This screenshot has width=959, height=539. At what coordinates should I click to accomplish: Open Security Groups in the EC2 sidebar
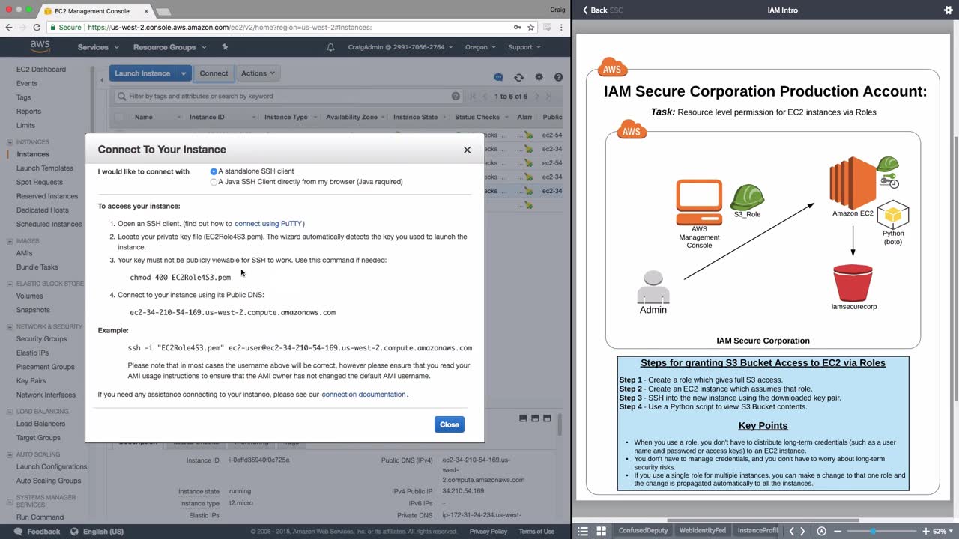[41, 339]
